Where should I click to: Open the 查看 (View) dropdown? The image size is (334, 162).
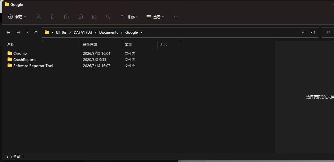point(156,17)
